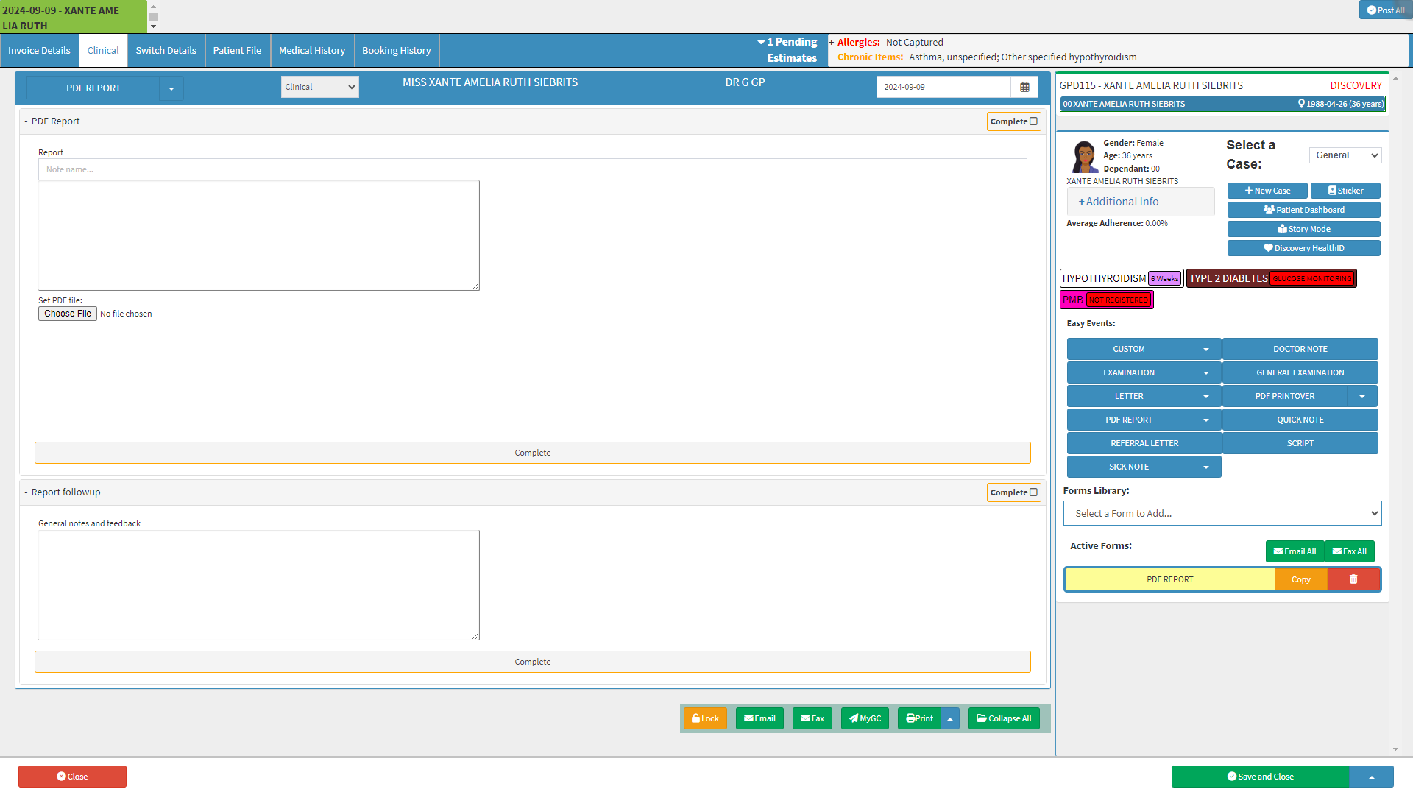Viewport: 1413px width, 795px height.
Task: Collapse the PDF Report section header
Action: (52, 121)
